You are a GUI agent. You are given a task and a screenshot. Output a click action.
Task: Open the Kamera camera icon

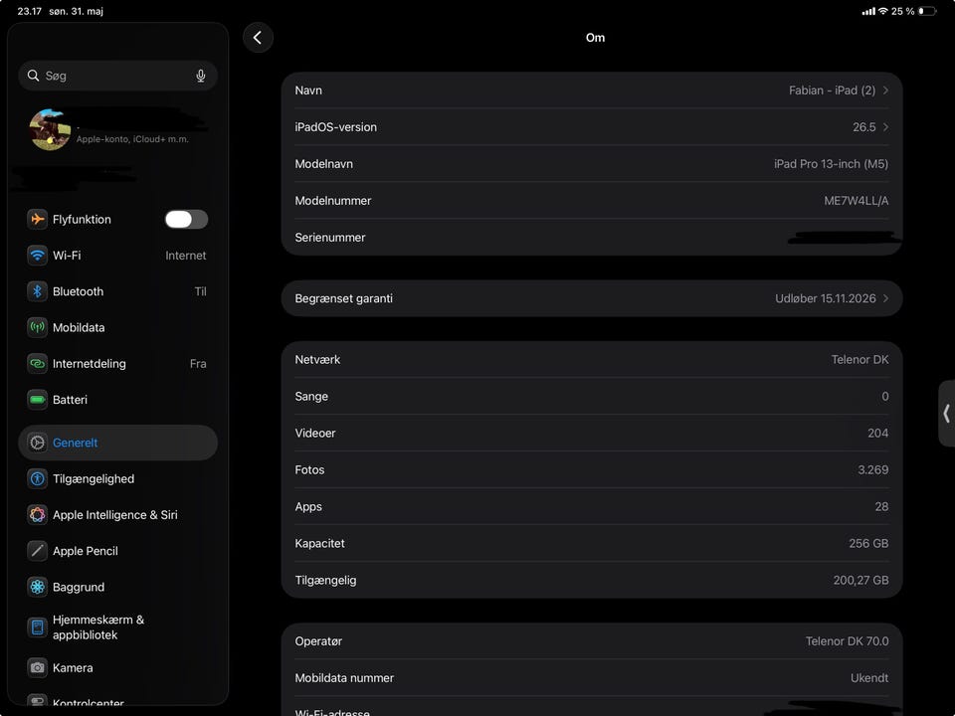coord(37,668)
